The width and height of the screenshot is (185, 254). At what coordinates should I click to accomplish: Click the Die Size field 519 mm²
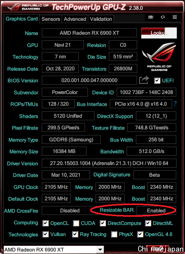123,56
